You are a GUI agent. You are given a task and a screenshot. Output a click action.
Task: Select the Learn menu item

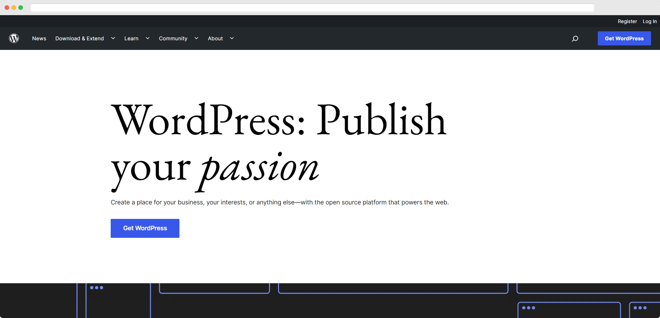pyautogui.click(x=131, y=39)
